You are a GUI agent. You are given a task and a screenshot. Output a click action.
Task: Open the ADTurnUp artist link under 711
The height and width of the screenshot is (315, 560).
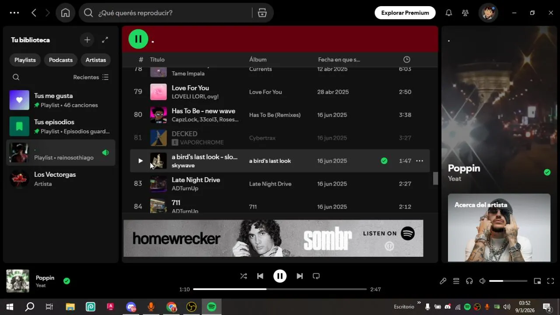[x=185, y=211]
